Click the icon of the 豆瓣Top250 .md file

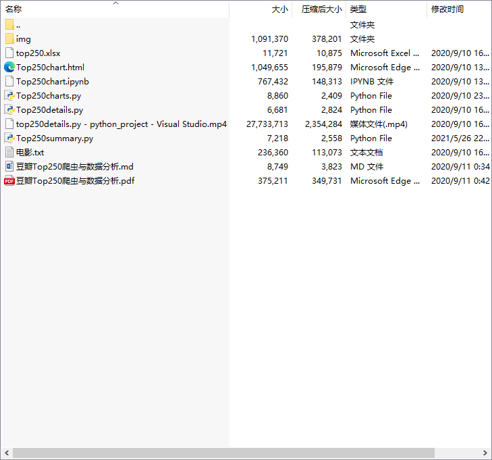[x=9, y=166]
